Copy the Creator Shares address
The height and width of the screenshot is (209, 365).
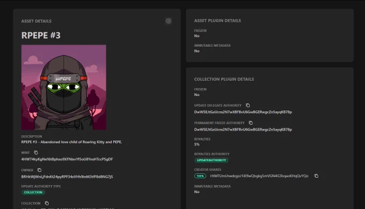tap(316, 176)
